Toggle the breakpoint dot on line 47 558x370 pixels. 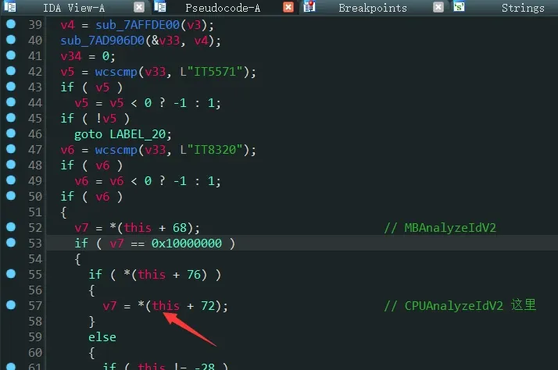tap(11, 149)
